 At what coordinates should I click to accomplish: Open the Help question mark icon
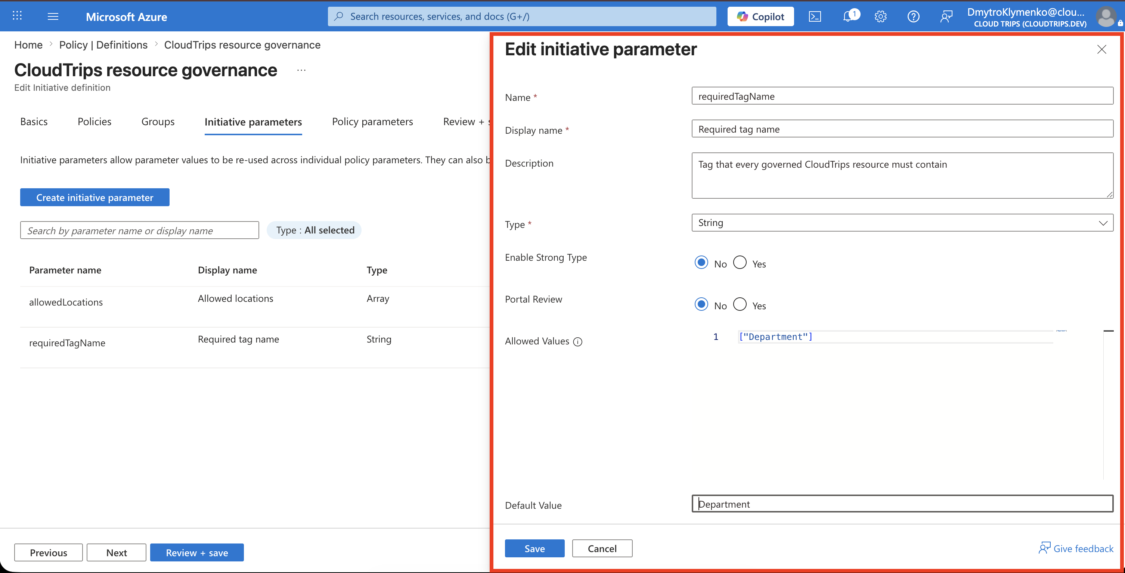point(913,16)
